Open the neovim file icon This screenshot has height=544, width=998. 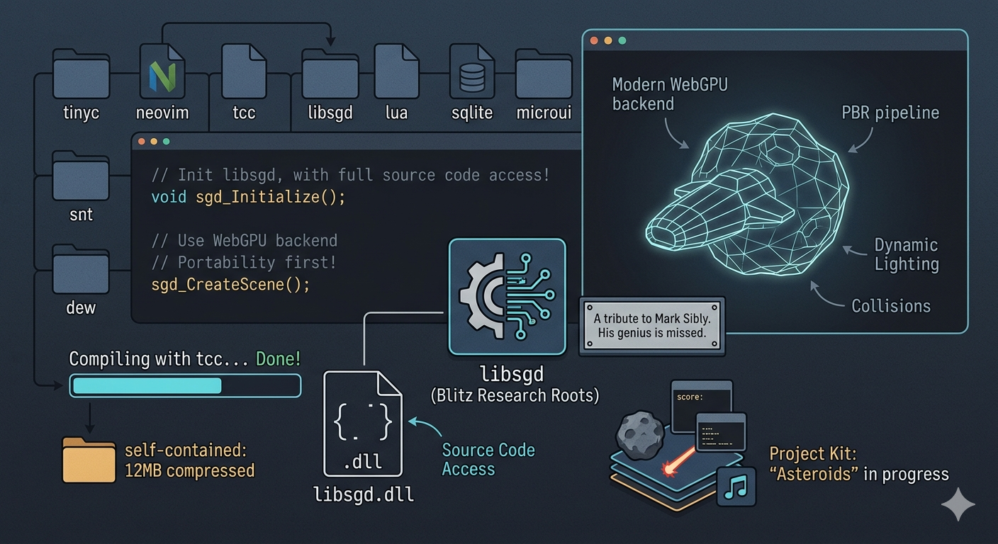click(x=162, y=72)
